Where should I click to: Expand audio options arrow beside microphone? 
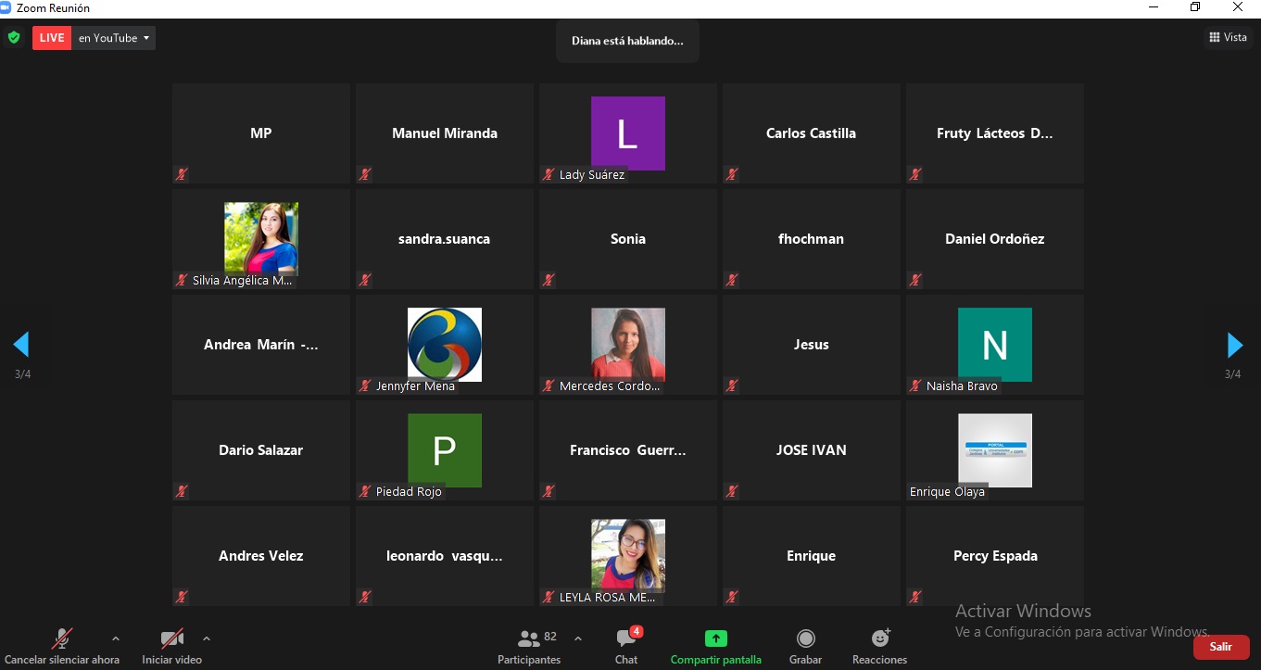click(116, 638)
